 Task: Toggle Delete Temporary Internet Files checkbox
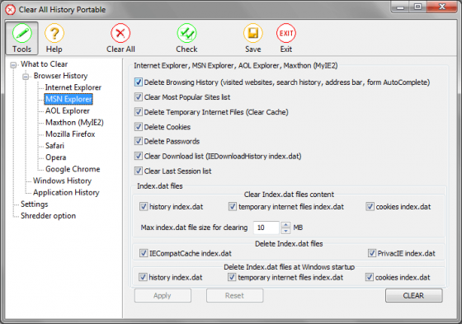(139, 112)
